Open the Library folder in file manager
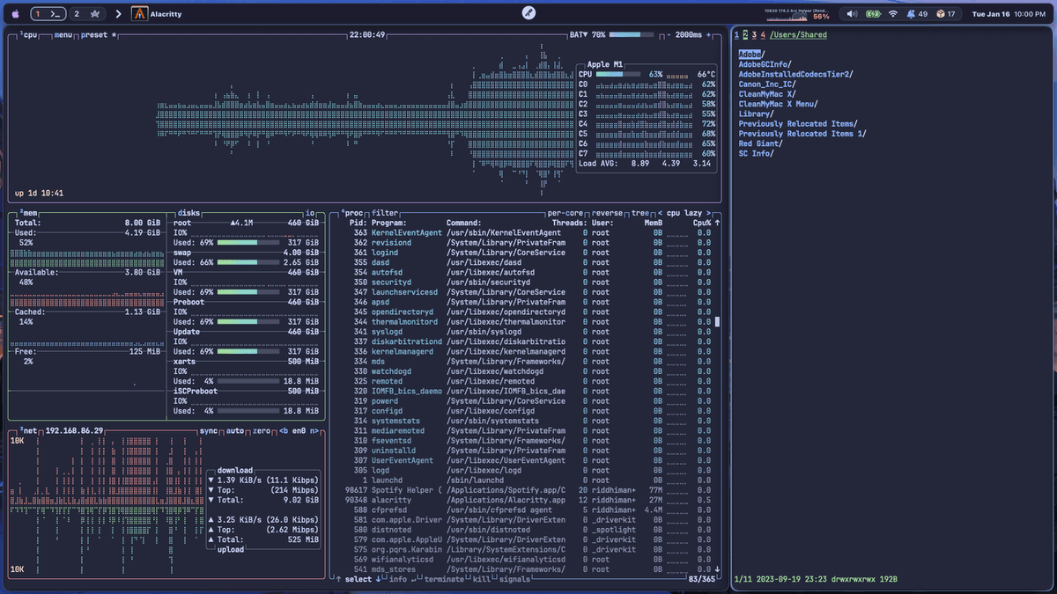 tap(757, 114)
